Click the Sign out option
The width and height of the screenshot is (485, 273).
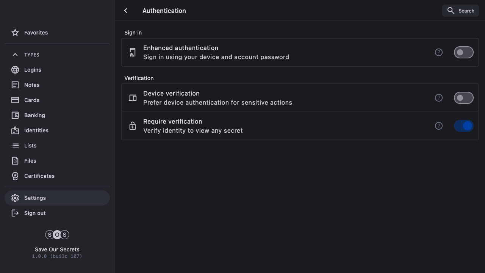pos(35,213)
